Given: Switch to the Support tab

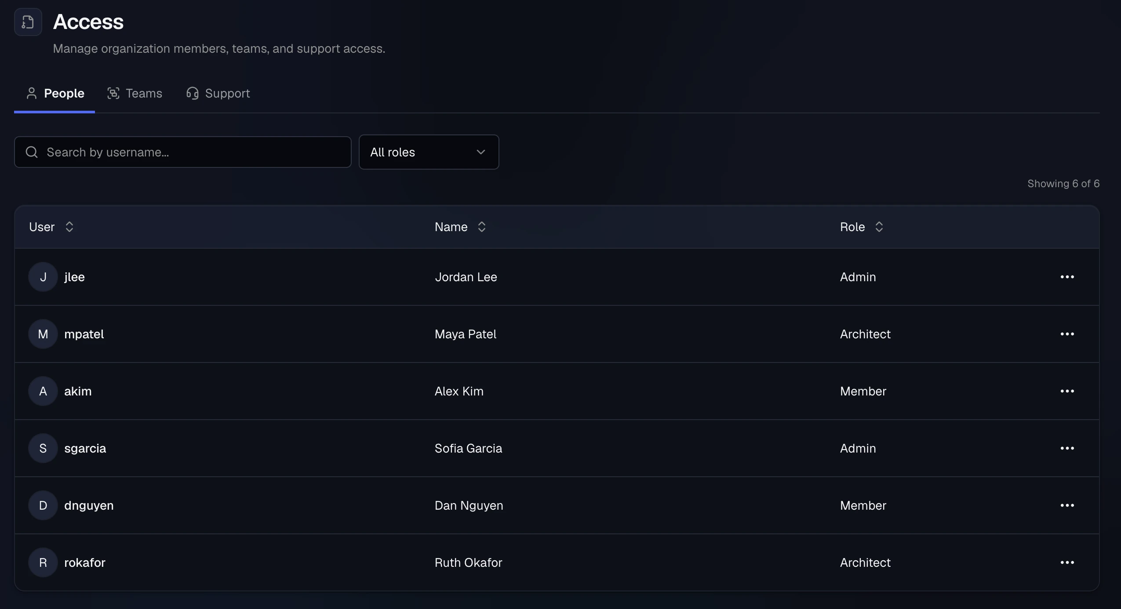Looking at the screenshot, I should click(218, 93).
